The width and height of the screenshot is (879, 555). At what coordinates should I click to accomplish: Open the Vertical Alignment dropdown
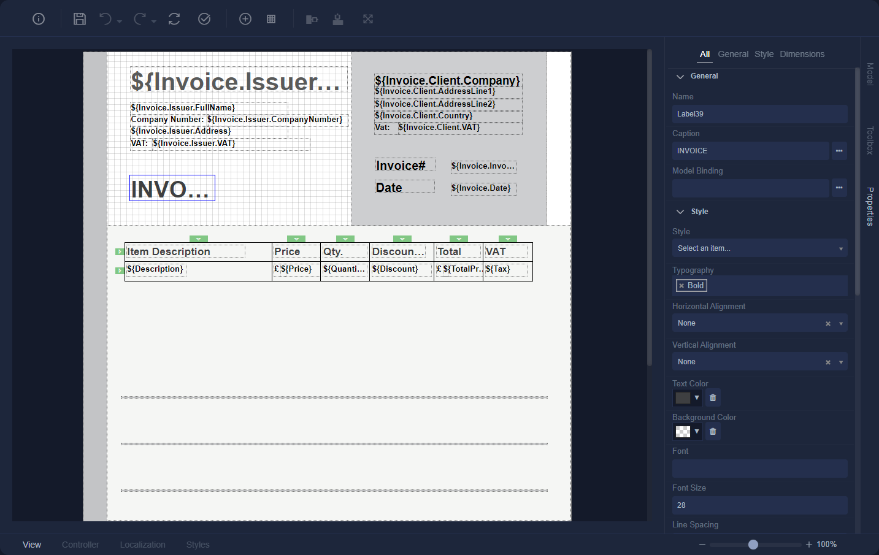[x=841, y=362]
